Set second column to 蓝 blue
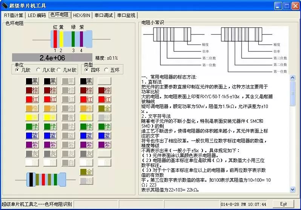 coord(50,136)
